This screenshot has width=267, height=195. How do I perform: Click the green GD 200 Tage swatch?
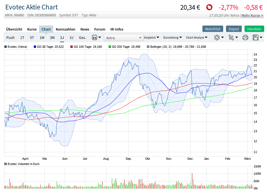(x=110, y=47)
